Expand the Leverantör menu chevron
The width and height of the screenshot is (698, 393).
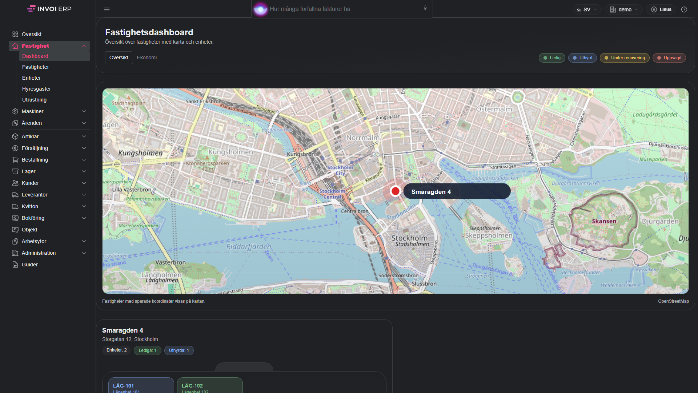84,195
